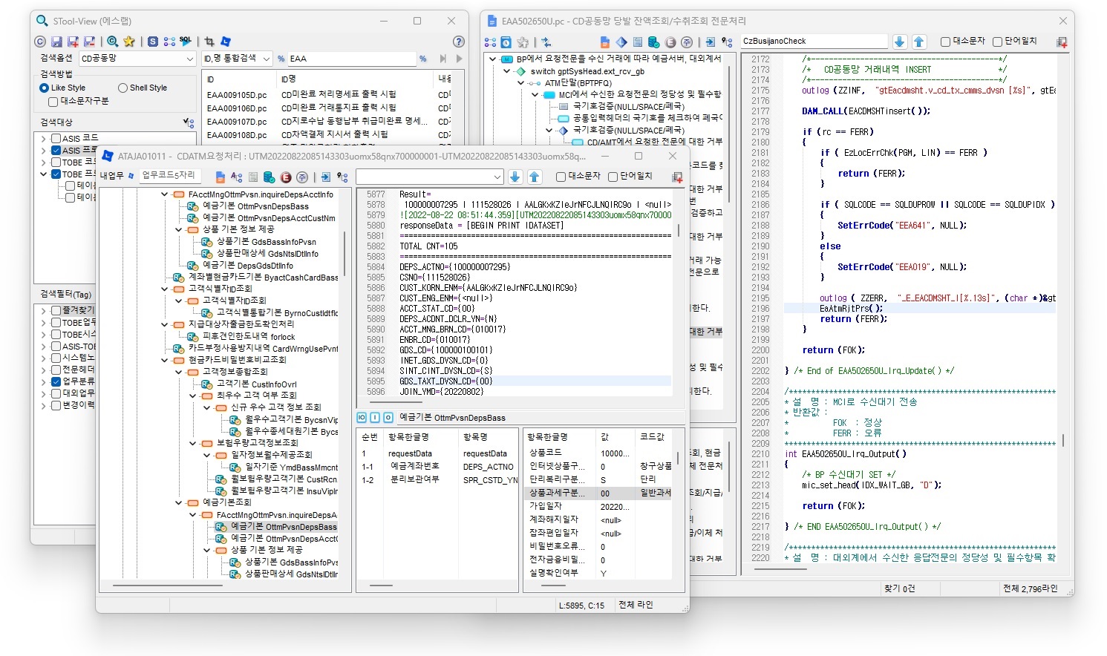
Task: Select the Like Style radio button
Action: pos(44,88)
